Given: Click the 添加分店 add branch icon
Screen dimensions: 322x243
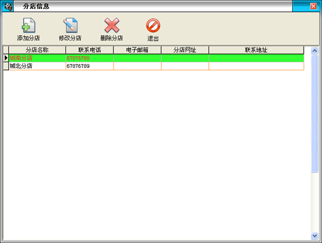Looking at the screenshot, I should (x=29, y=25).
